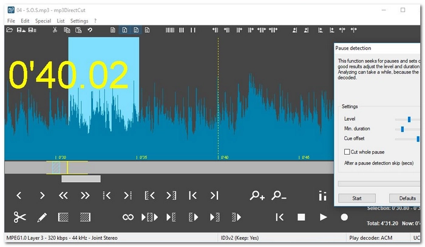The height and width of the screenshot is (247, 425).
Task: Click 'Total: 4'31.20' readout
Action: [x=382, y=223]
